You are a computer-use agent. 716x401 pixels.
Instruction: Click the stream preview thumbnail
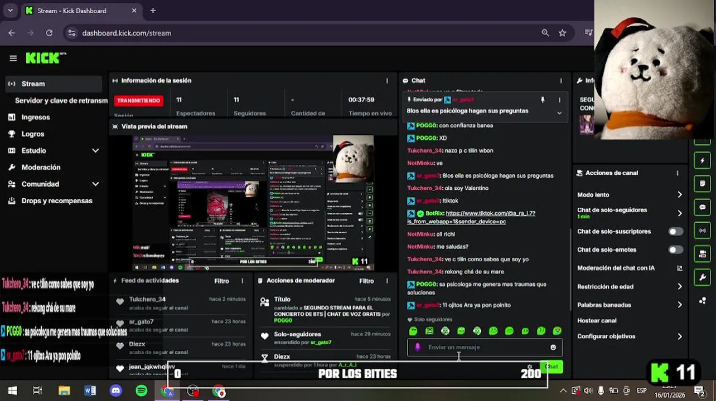click(x=253, y=203)
